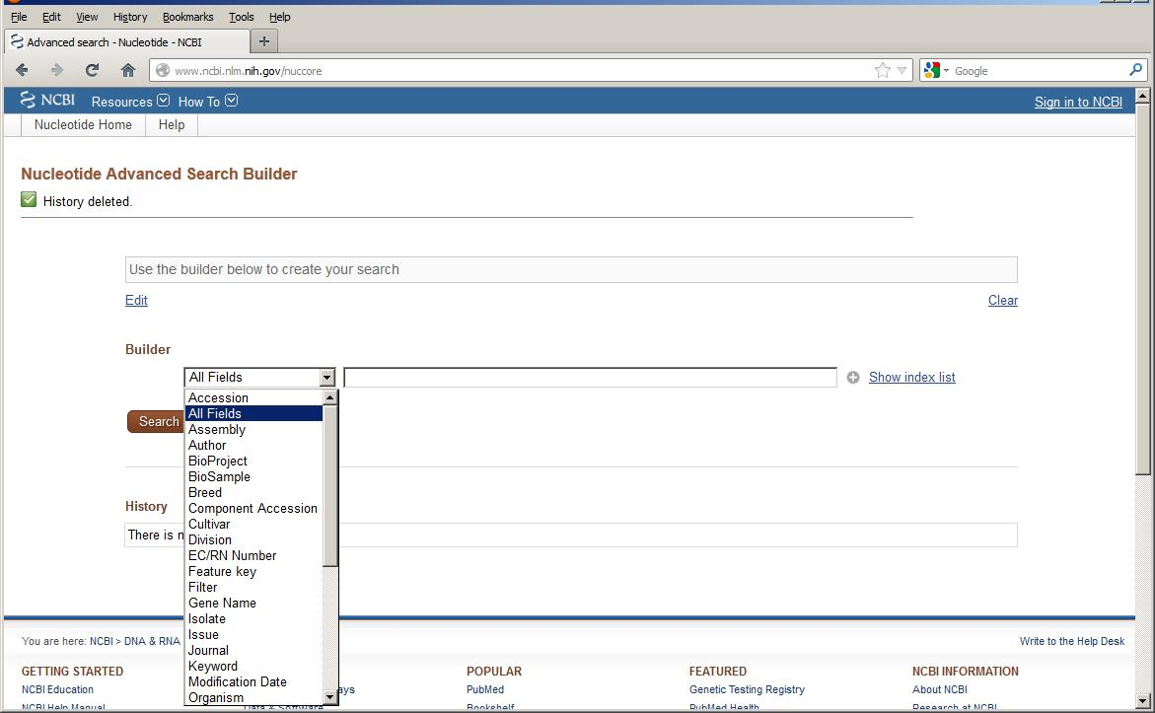This screenshot has width=1155, height=713.
Task: Select Cultivar from the field list
Action: [x=254, y=525]
